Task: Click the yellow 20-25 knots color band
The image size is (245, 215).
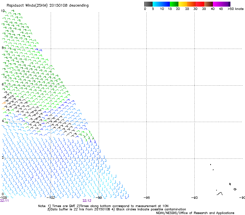Action: click(183, 4)
